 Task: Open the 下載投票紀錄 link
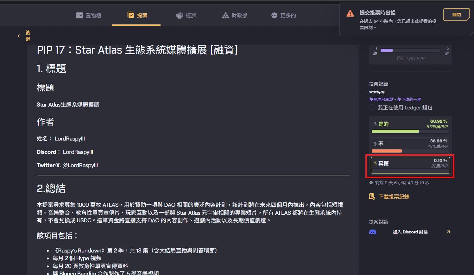[x=394, y=197]
